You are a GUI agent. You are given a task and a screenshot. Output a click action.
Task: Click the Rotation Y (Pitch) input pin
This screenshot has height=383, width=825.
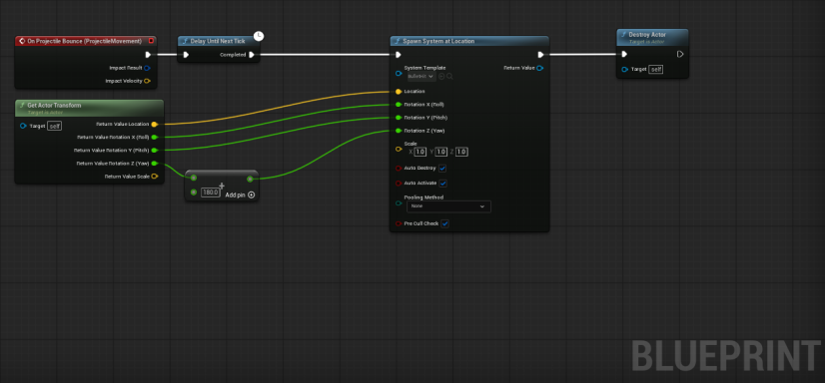[x=399, y=118]
